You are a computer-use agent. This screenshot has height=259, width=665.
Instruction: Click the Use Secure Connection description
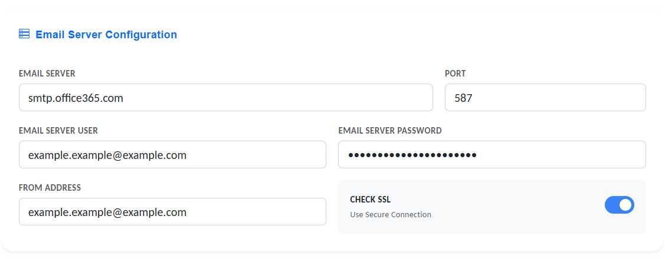391,215
